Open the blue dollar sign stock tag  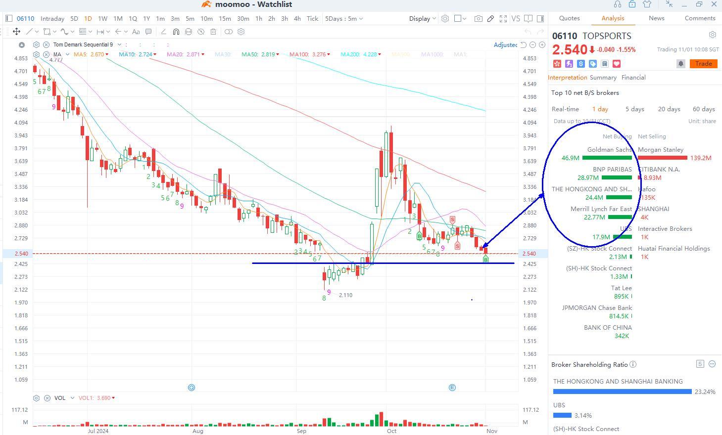[581, 64]
